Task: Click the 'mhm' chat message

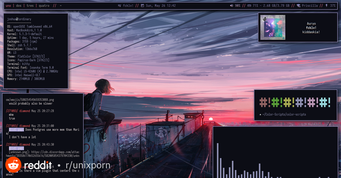Action: 11,115
